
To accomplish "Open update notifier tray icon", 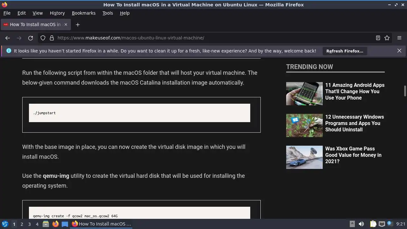I will click(x=390, y=224).
